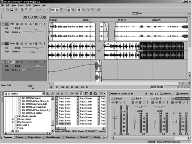Click the Mixer Dim Output icon

[x=156, y=94]
